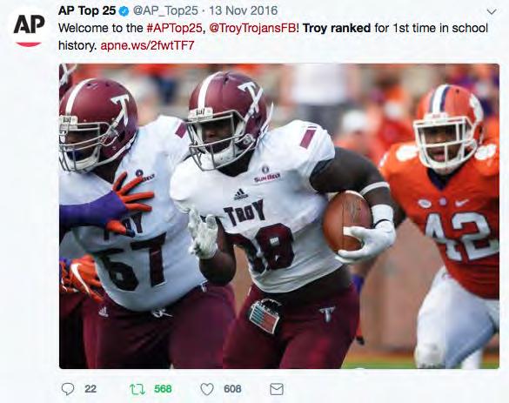Open the 13 Nov 2016 timestamp
The height and width of the screenshot is (403, 509).
[x=243, y=10]
